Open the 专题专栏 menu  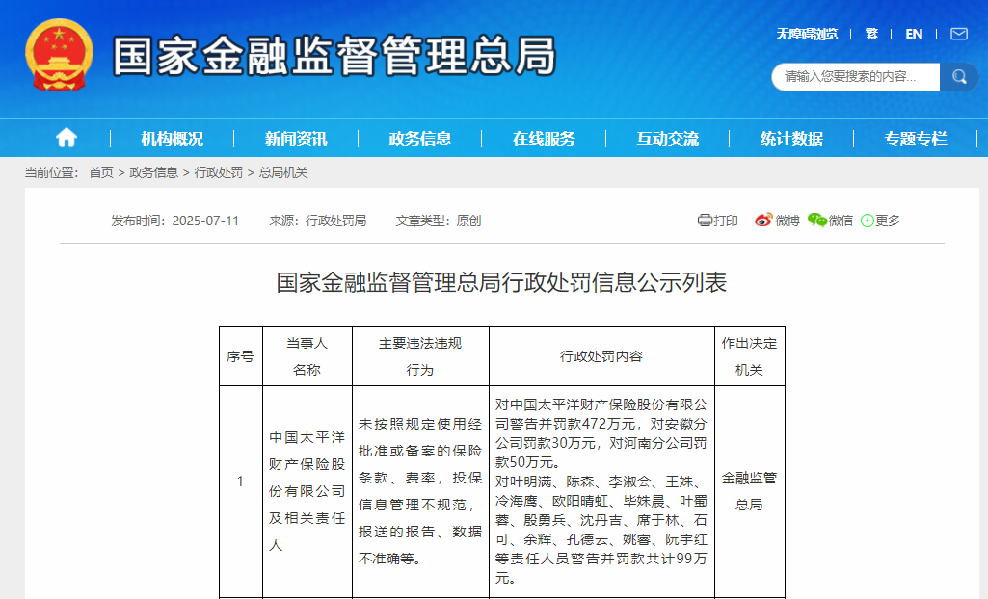[916, 139]
